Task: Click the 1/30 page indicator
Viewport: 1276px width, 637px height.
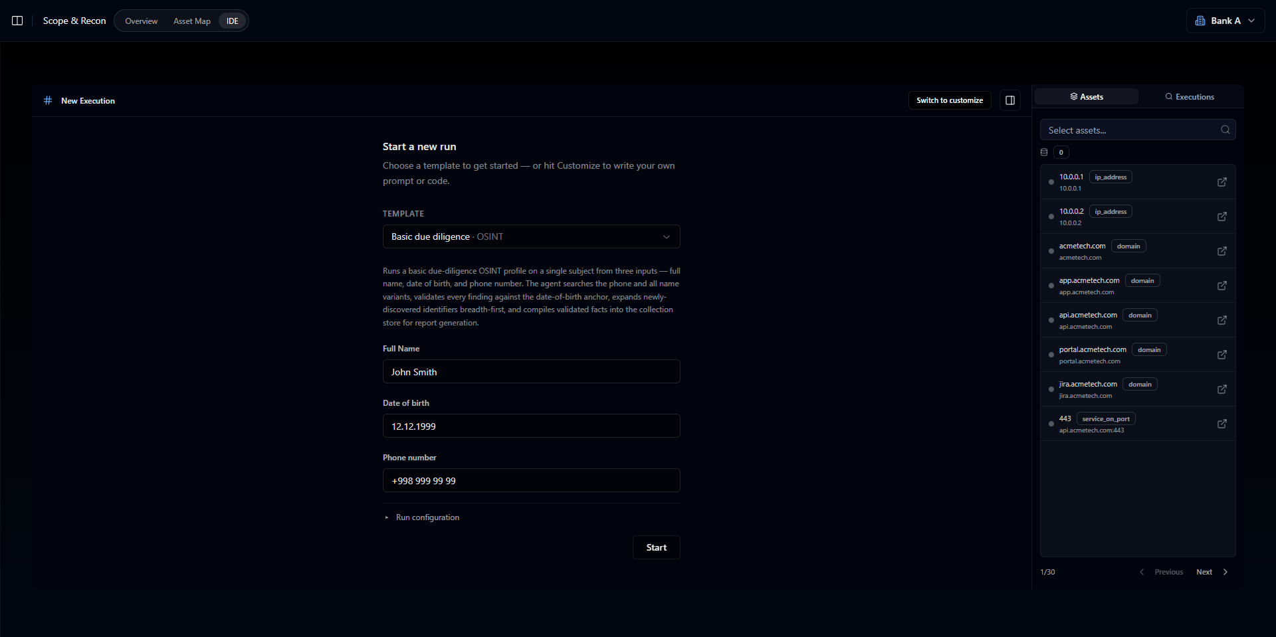Action: pyautogui.click(x=1047, y=572)
